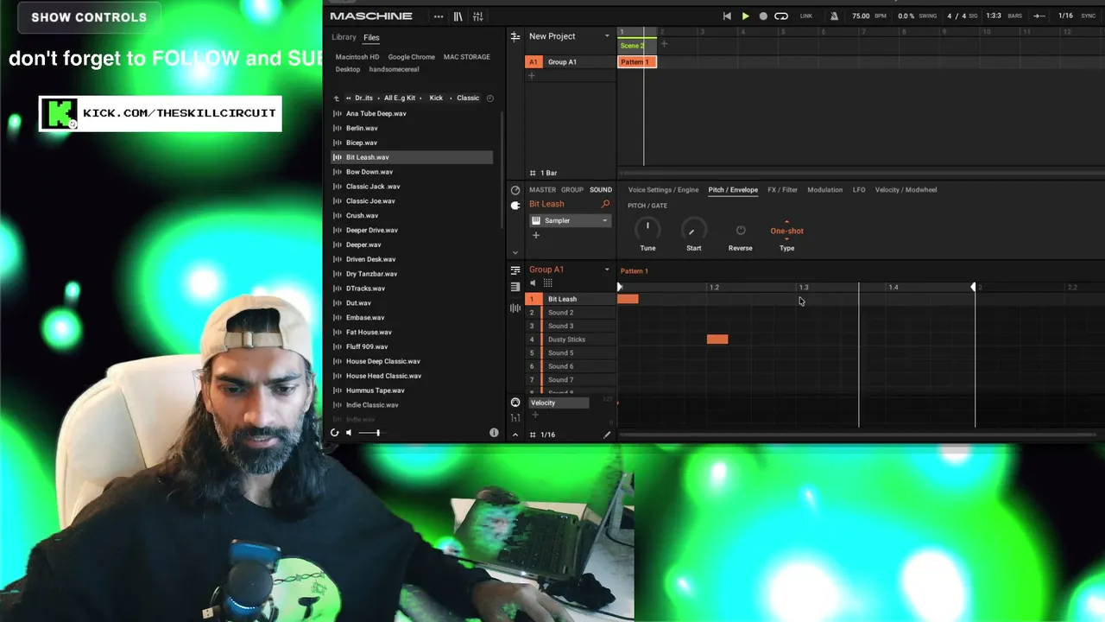The height and width of the screenshot is (622, 1105).
Task: Adjust the Tune knob
Action: (x=647, y=228)
